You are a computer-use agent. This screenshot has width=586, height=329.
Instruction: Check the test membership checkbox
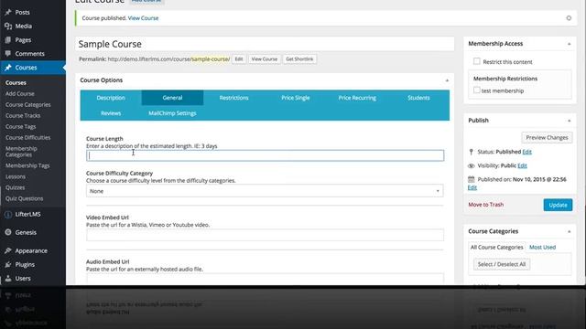click(476, 90)
